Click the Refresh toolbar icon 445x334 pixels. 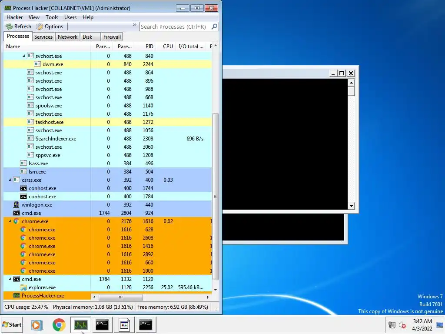pyautogui.click(x=10, y=27)
